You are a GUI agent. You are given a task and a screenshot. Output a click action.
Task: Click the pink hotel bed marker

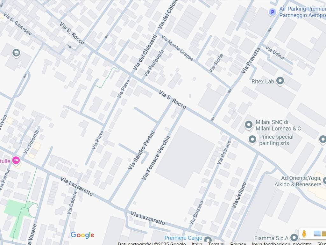tap(16, 161)
